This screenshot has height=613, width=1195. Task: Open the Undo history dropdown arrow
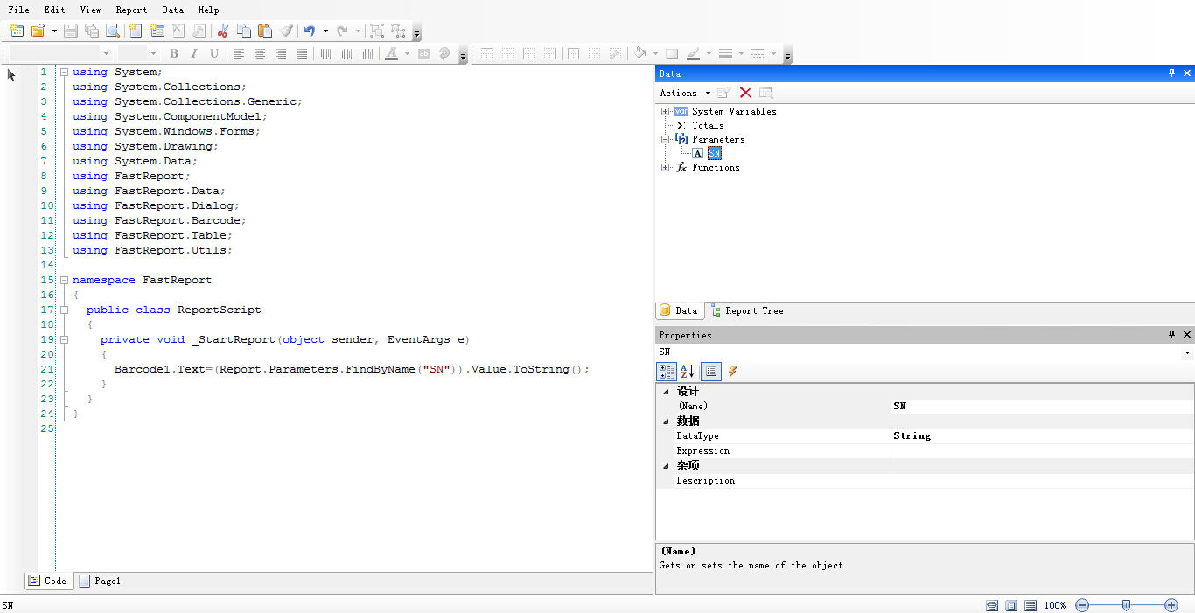[325, 31]
